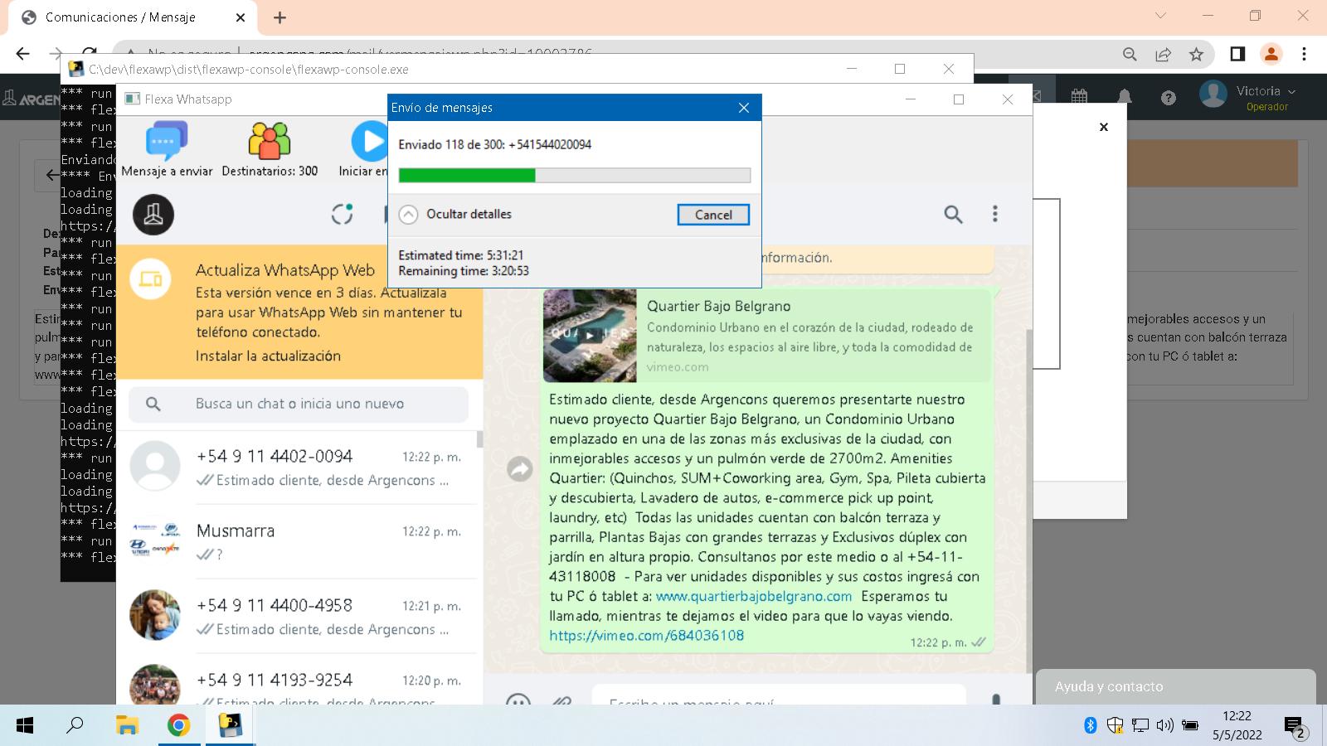Collapse details with Ocultar detalles chevron

[x=408, y=215]
